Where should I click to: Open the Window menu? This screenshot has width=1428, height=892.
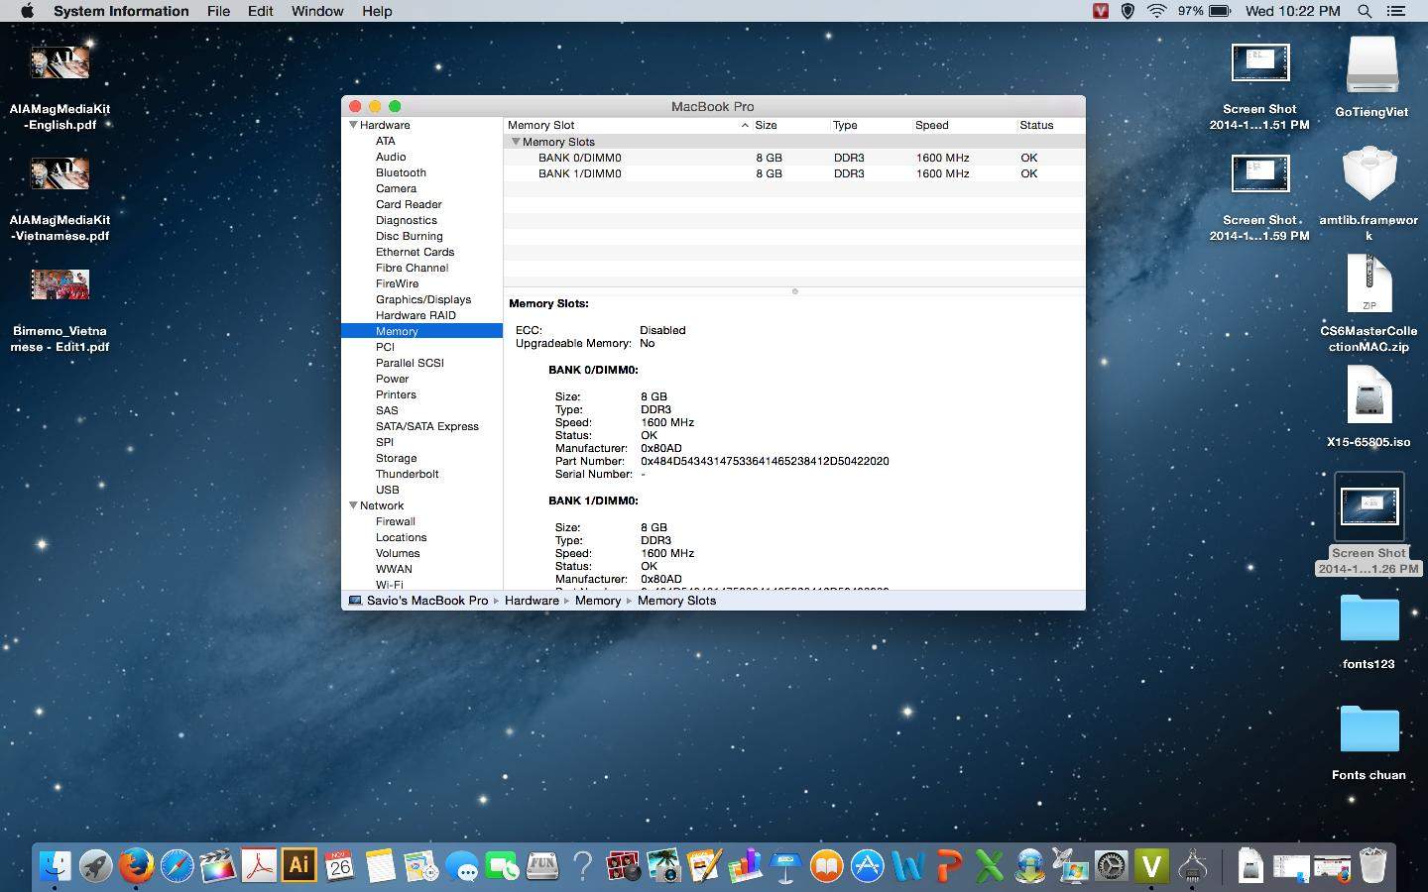point(317,11)
